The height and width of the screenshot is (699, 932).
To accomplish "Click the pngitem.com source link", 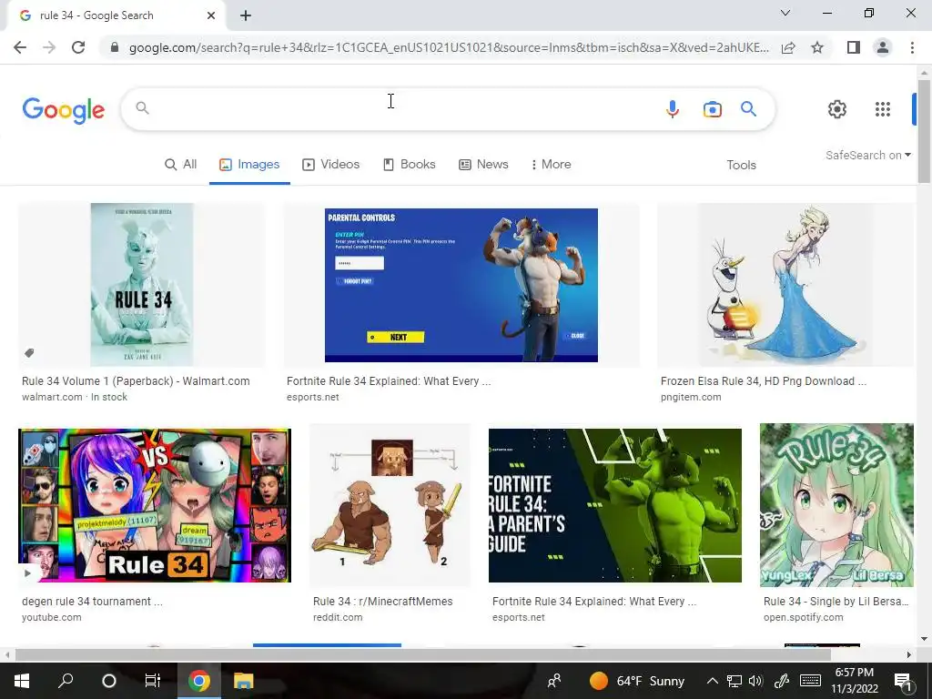I will (x=691, y=397).
